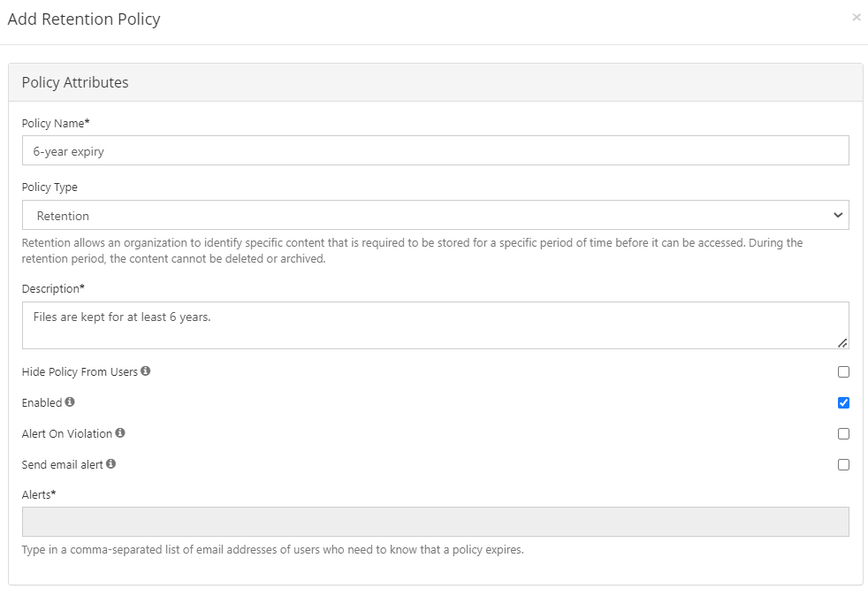Click the Add Retention Policy dialog title

coord(84,19)
